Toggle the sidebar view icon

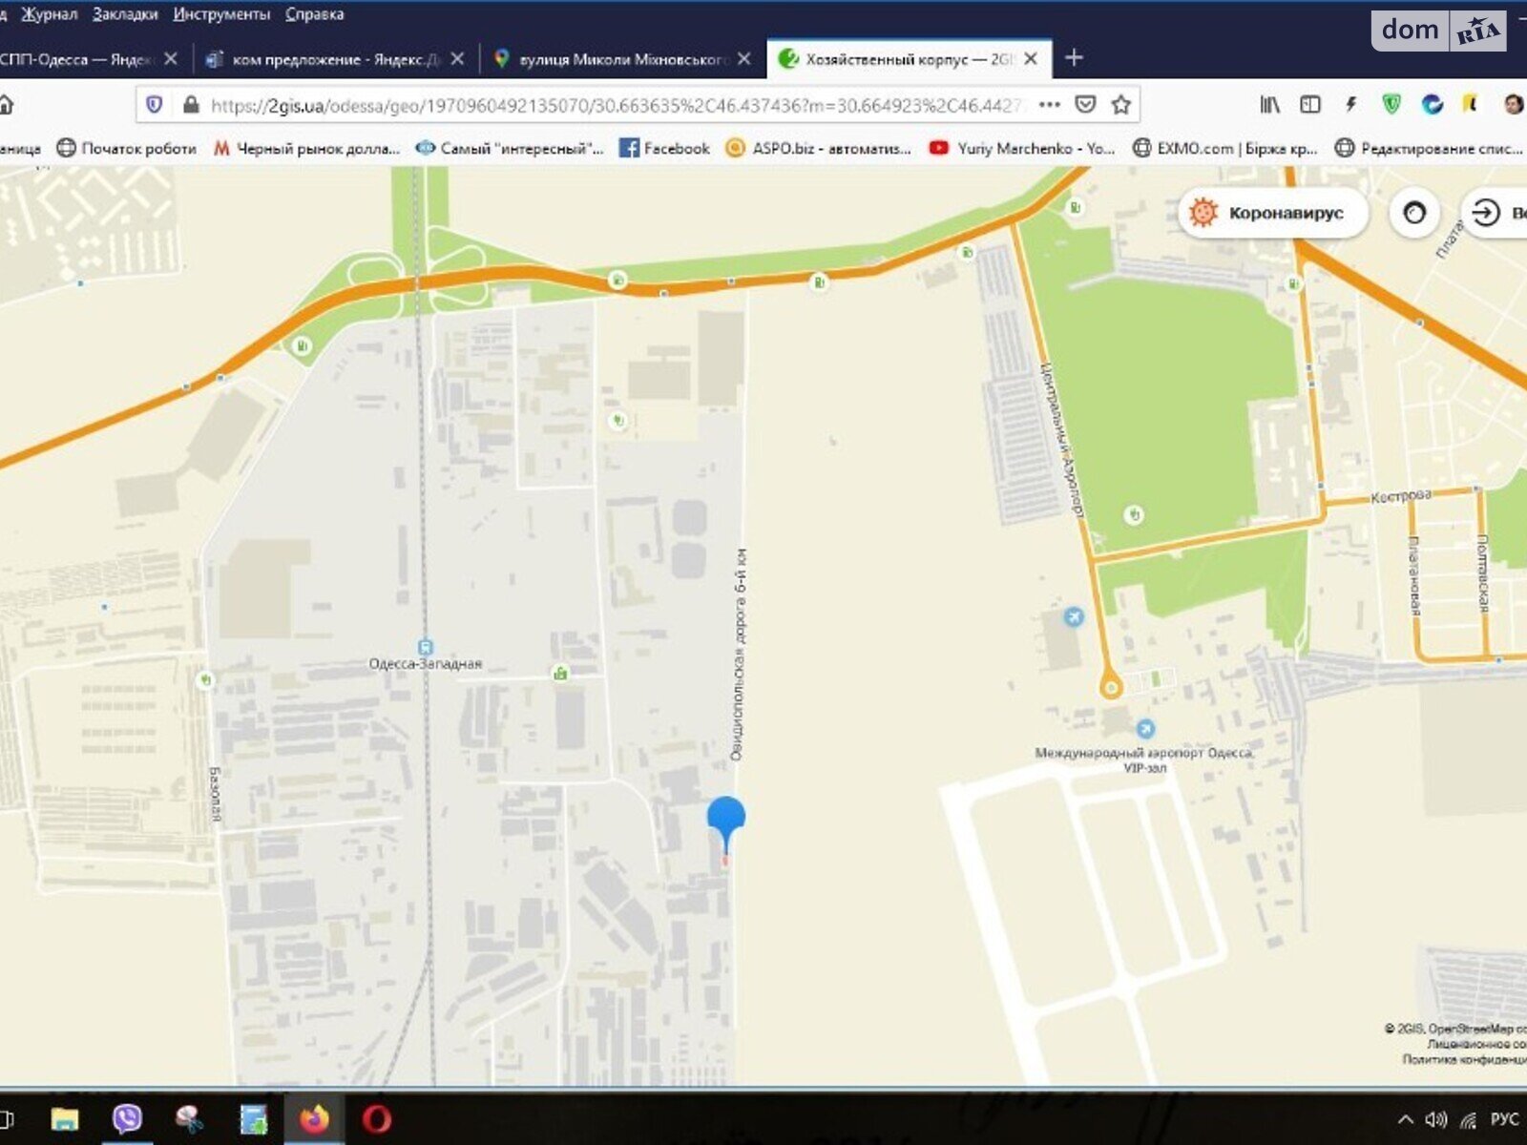coord(1310,105)
